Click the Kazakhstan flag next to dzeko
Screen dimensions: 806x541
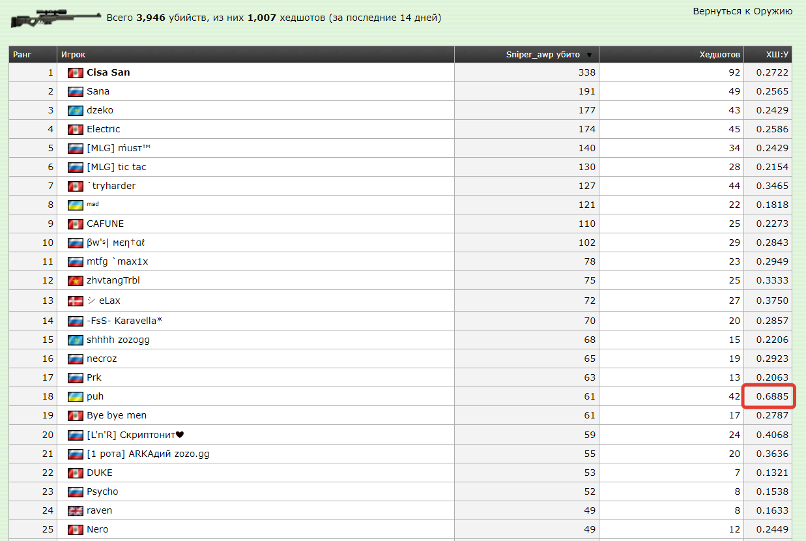(76, 111)
